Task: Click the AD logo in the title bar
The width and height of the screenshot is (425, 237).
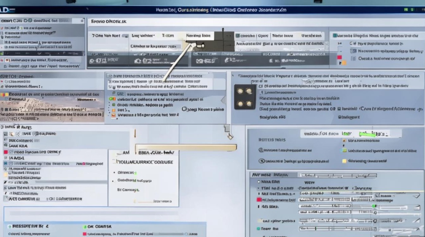Action: click(x=8, y=10)
